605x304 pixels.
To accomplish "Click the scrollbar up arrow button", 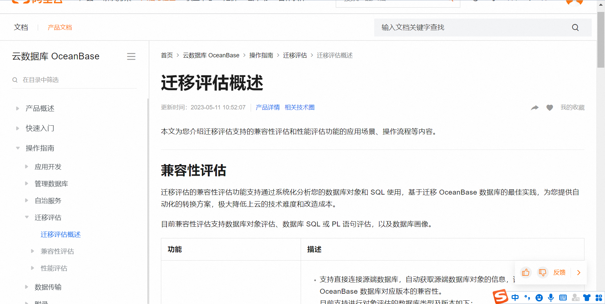I will [601, 5].
